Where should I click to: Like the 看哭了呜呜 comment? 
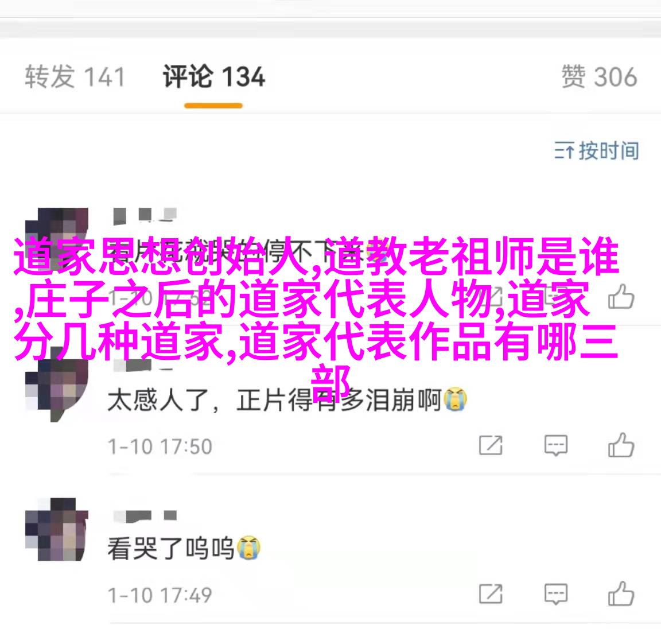[621, 593]
